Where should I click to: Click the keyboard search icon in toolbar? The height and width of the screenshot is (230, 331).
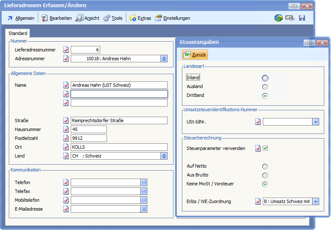pos(290,18)
